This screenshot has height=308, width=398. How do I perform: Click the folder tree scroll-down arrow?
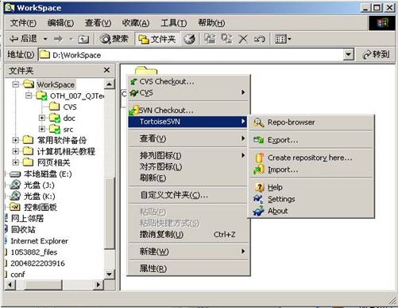point(110,275)
